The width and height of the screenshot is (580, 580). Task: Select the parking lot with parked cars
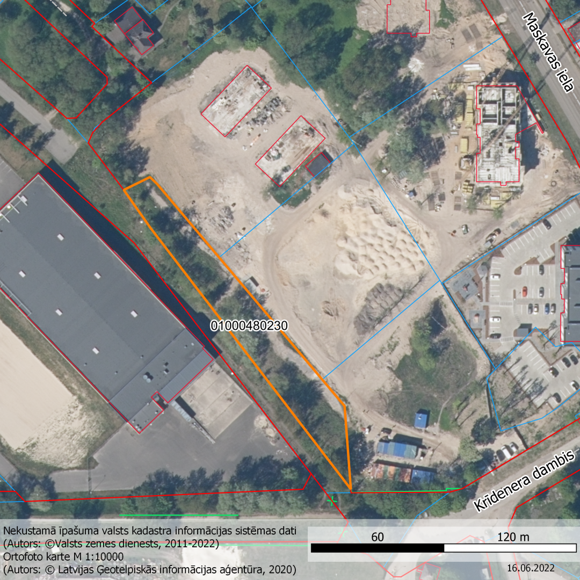tap(532, 290)
